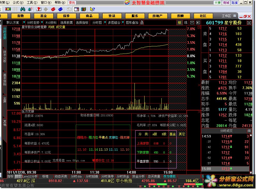The height and width of the screenshot is (189, 256).
Task: Click the 细 details button in 分时成交
Action: pyautogui.click(x=249, y=131)
